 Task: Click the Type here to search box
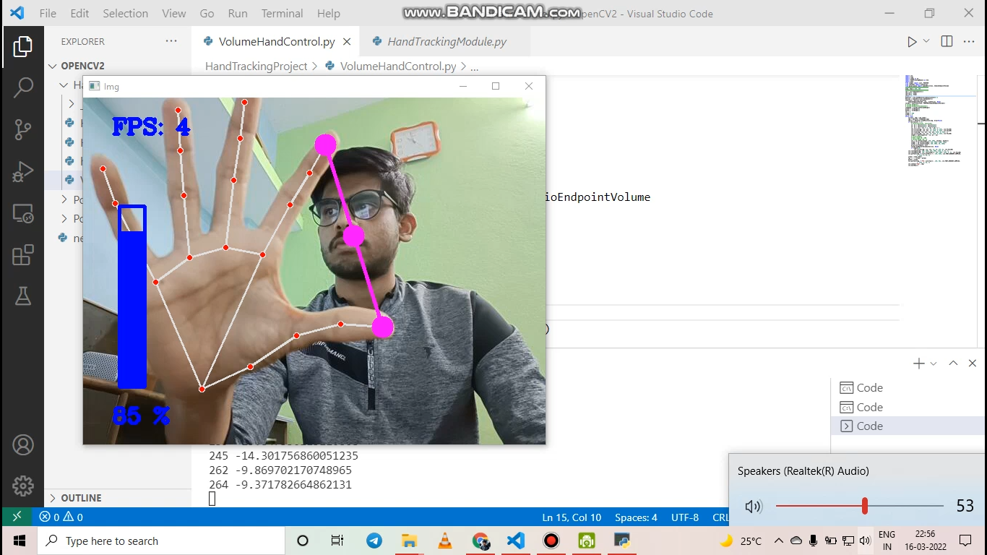tap(163, 541)
